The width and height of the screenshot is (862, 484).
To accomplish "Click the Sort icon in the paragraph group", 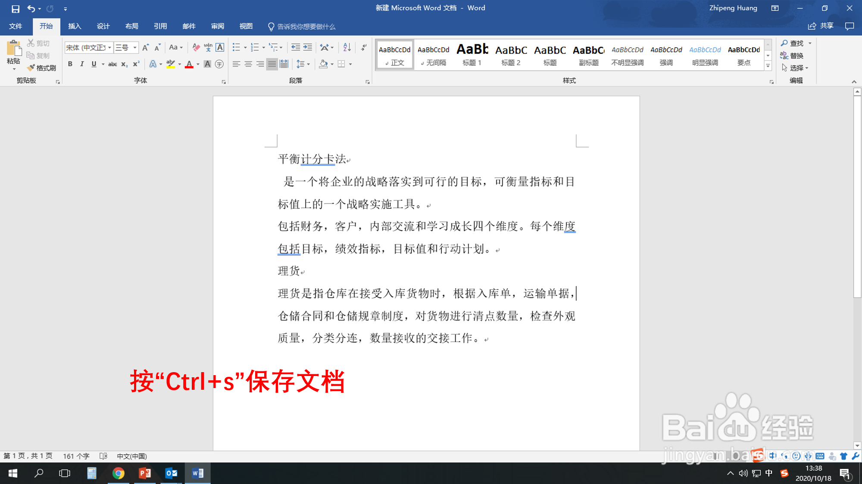I will [347, 47].
